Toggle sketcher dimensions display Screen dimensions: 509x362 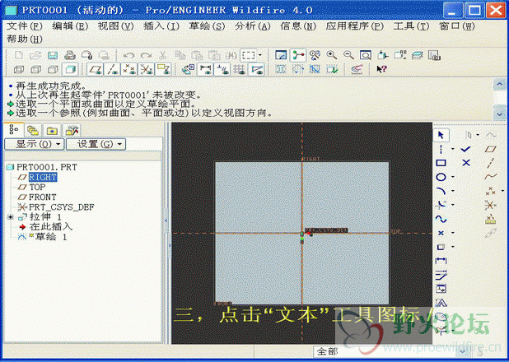pyautogui.click(x=205, y=69)
